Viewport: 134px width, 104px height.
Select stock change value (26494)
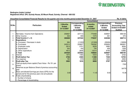click(108, 42)
